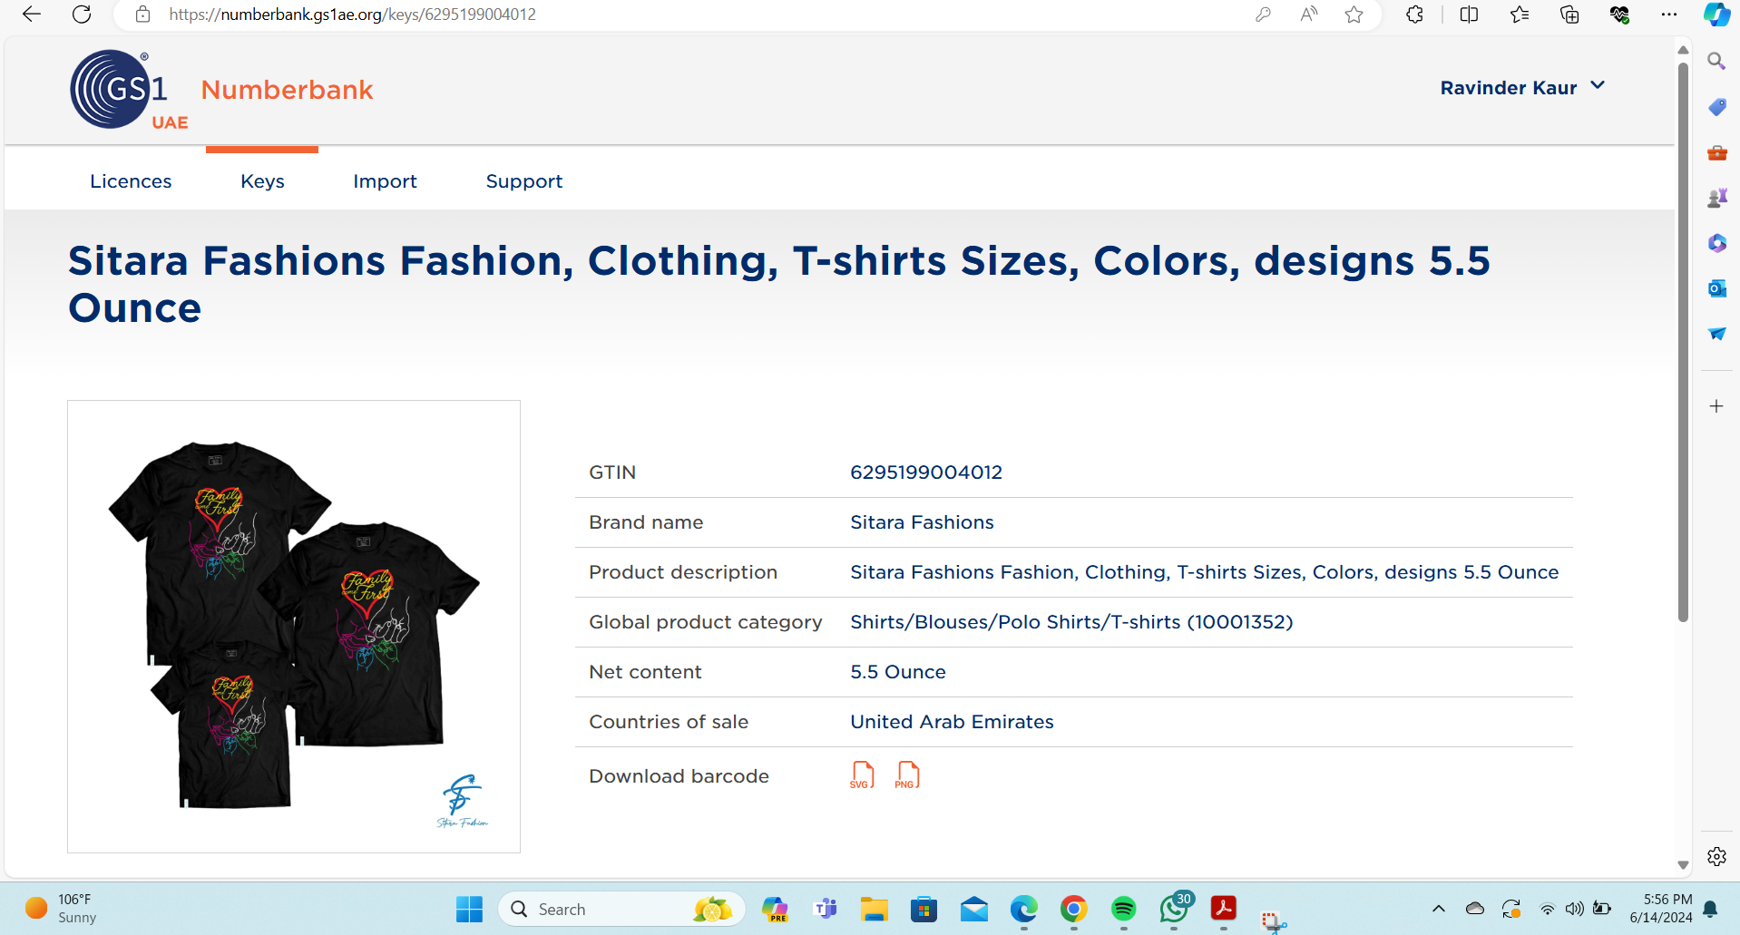Screen dimensions: 1740x935
Task: Open Microsoft Edge from the taskbar
Action: [1023, 909]
